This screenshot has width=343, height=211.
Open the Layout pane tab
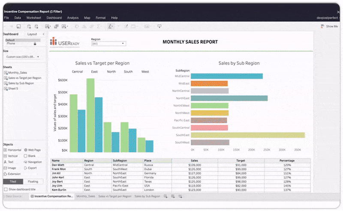tap(32, 34)
